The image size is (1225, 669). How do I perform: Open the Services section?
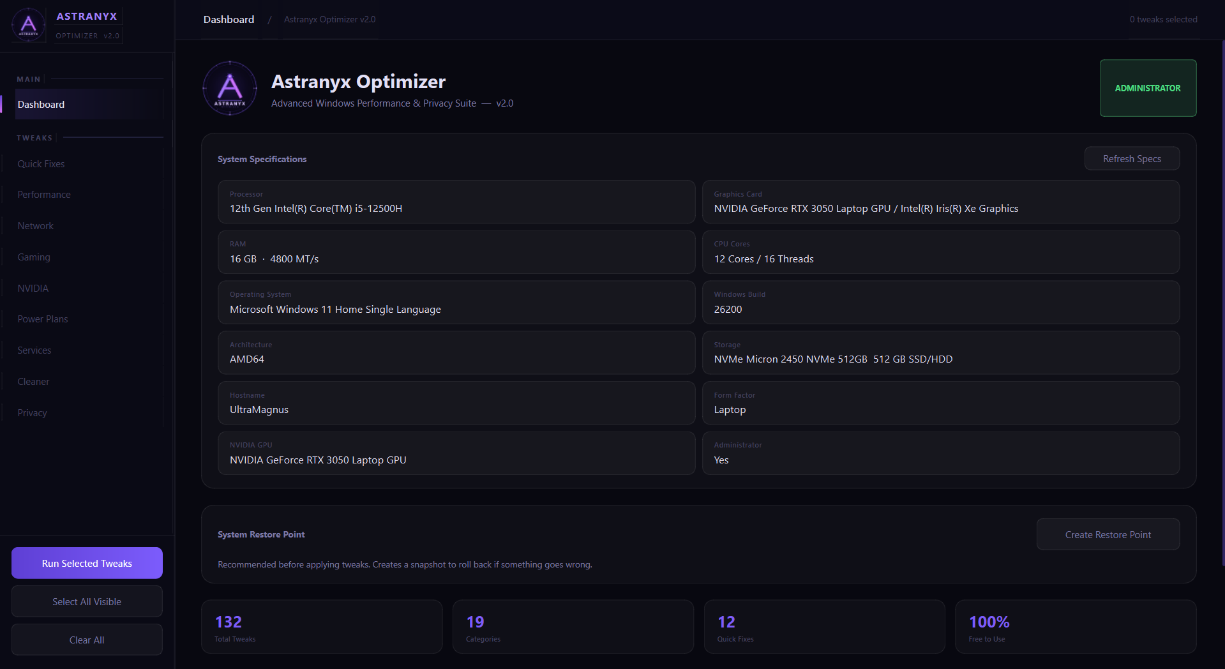click(x=34, y=350)
